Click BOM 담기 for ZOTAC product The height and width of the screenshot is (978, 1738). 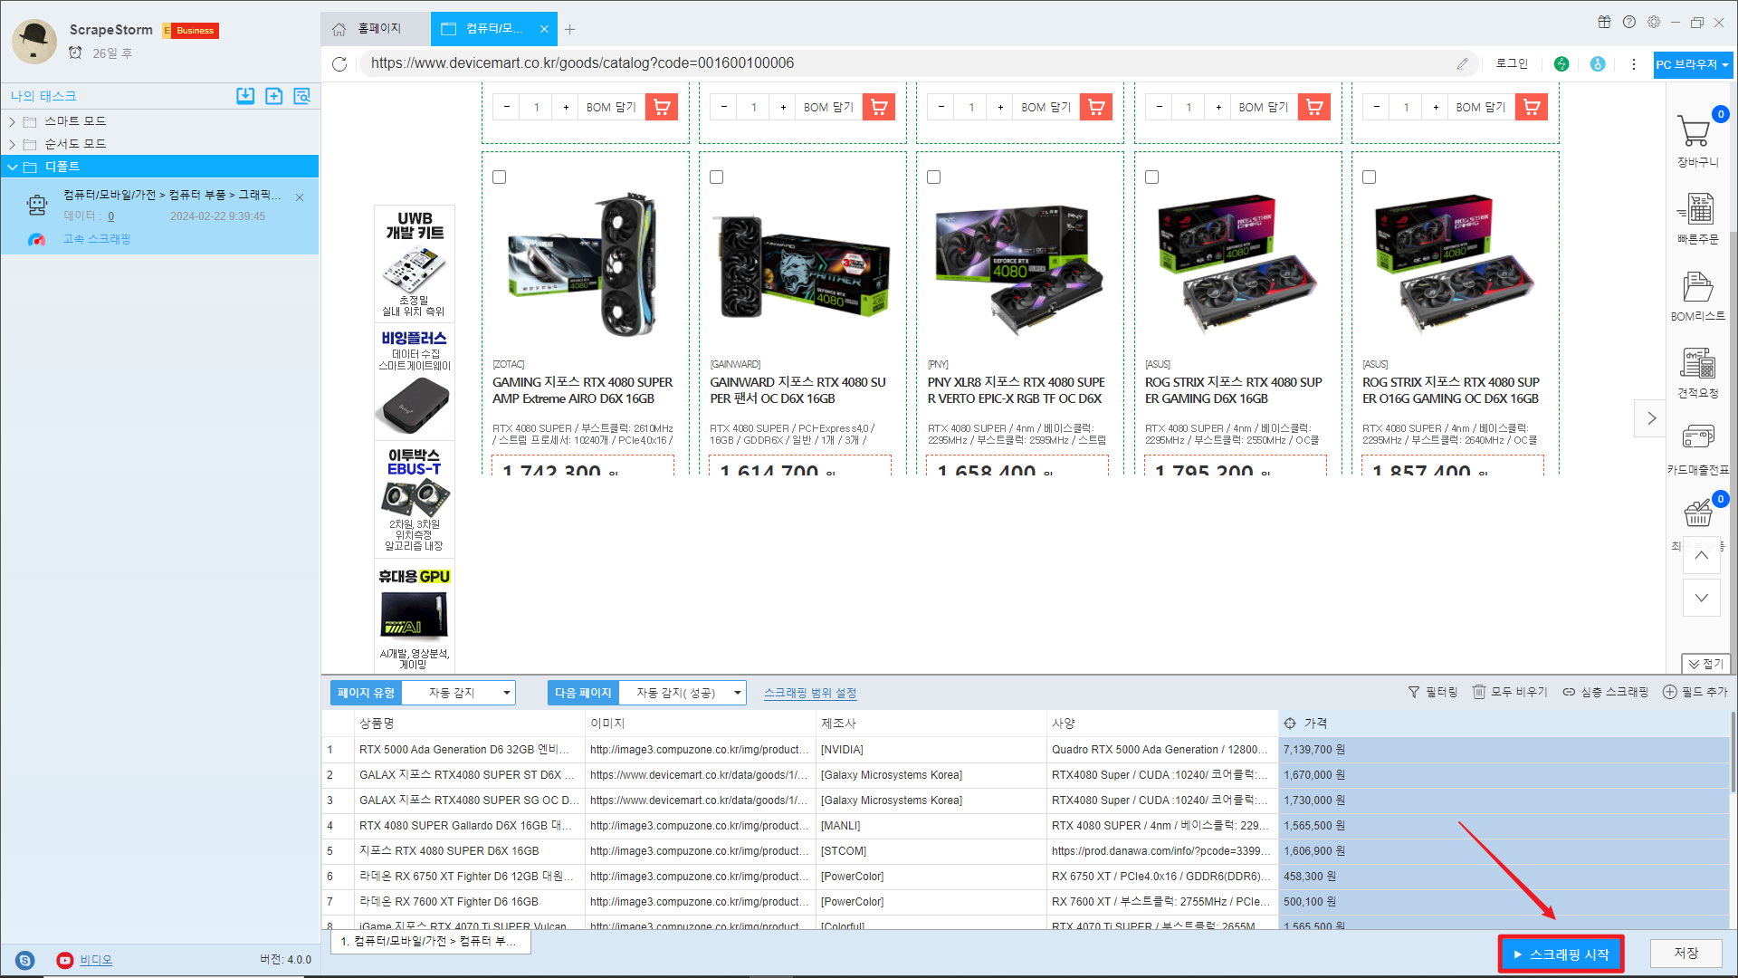(x=611, y=107)
